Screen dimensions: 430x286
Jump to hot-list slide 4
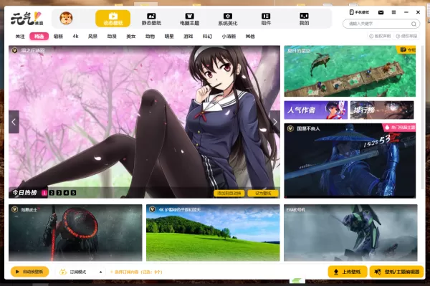66,193
